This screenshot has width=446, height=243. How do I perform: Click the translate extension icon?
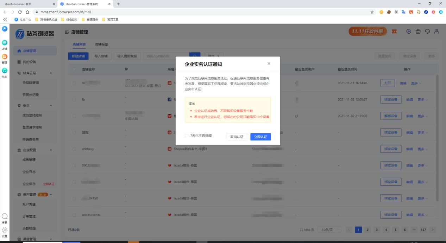coord(403,12)
